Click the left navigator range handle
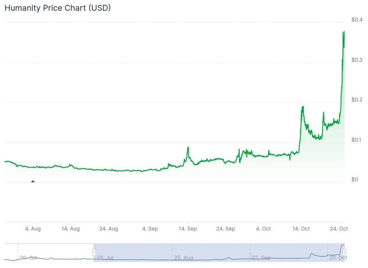 93,253
